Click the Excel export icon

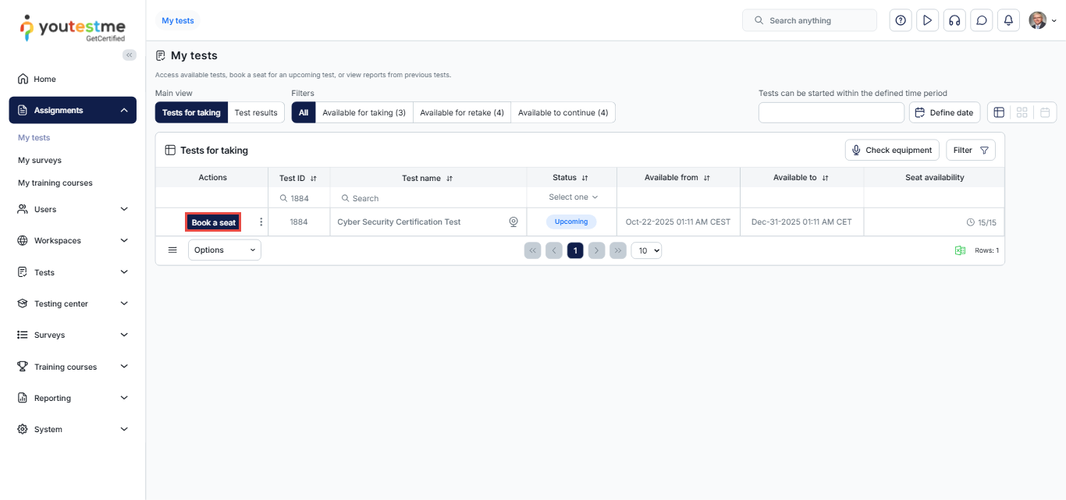coord(960,250)
